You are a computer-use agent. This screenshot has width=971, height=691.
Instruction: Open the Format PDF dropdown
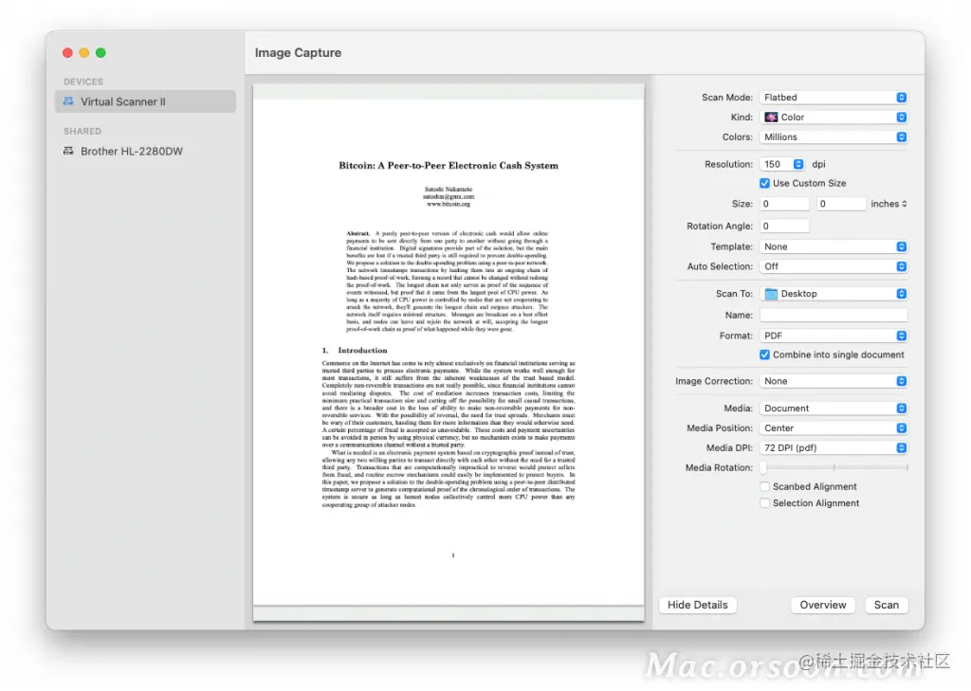pyautogui.click(x=834, y=336)
